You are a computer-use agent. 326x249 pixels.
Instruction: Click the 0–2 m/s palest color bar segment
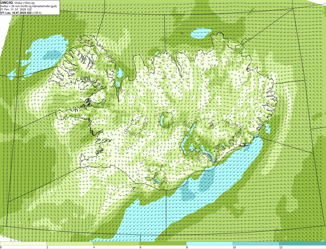pyautogui.click(x=23, y=243)
